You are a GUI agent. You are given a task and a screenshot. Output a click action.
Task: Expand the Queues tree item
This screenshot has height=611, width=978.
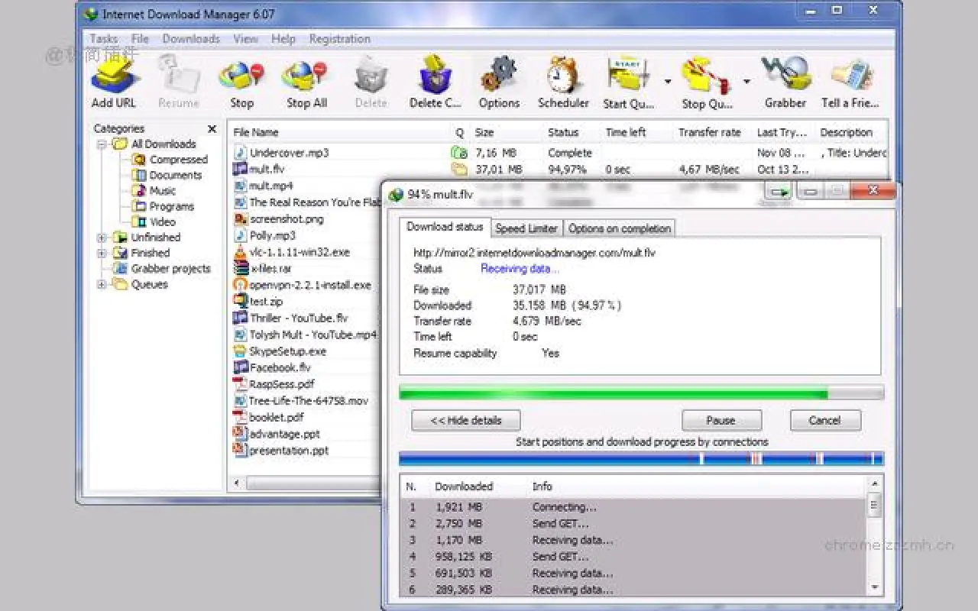click(x=102, y=284)
